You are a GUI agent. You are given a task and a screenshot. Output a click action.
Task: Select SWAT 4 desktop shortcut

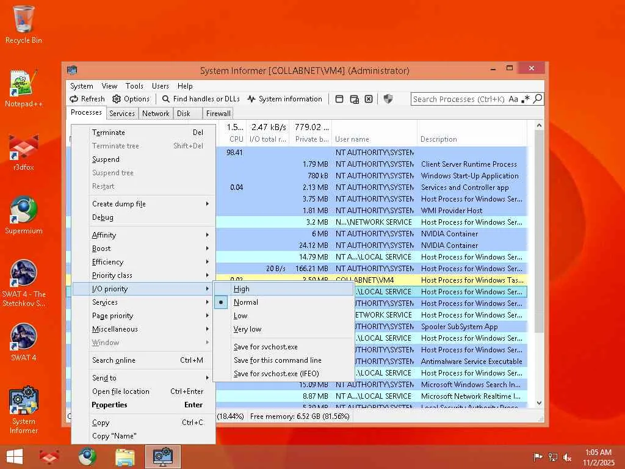[x=24, y=342]
